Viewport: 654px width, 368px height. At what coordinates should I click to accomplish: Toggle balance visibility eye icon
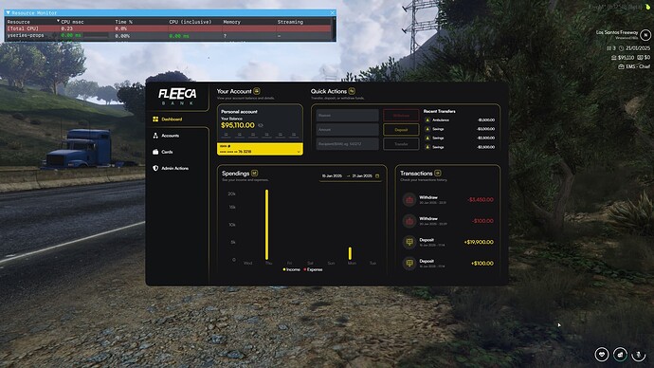point(261,125)
